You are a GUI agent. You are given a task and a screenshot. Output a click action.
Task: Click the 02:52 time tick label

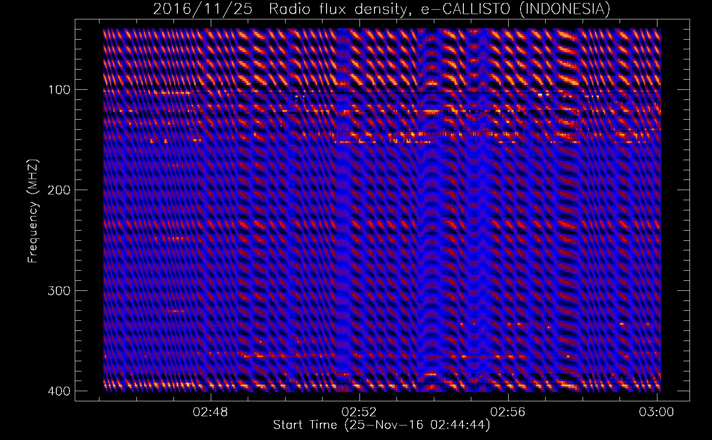[360, 412]
